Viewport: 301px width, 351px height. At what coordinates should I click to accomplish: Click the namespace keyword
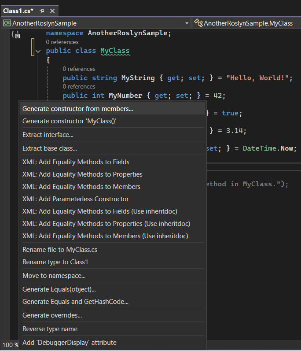65,33
